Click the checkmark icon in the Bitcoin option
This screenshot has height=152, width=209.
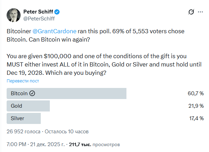tap(32, 93)
